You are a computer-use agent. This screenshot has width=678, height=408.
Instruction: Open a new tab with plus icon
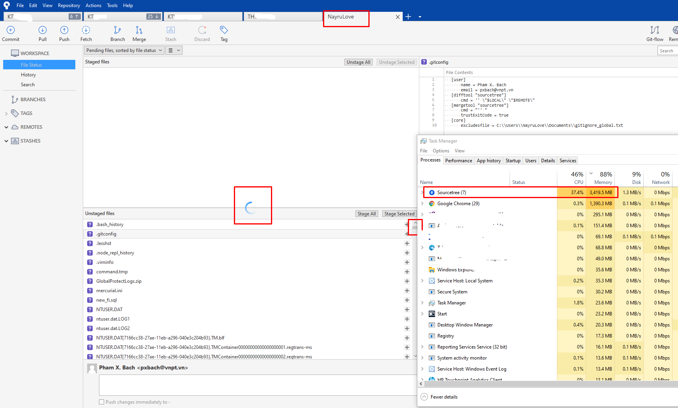tap(408, 17)
